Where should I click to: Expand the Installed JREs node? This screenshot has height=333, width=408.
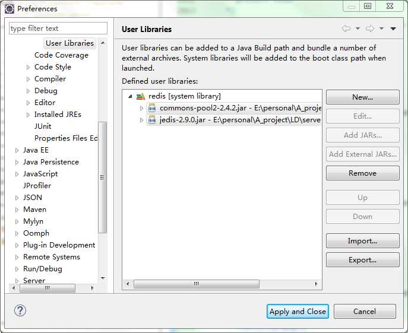tap(28, 115)
